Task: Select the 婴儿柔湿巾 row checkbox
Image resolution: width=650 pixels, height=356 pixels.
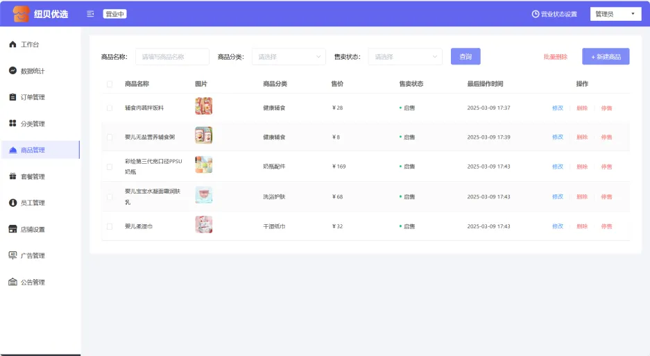Action: [109, 226]
